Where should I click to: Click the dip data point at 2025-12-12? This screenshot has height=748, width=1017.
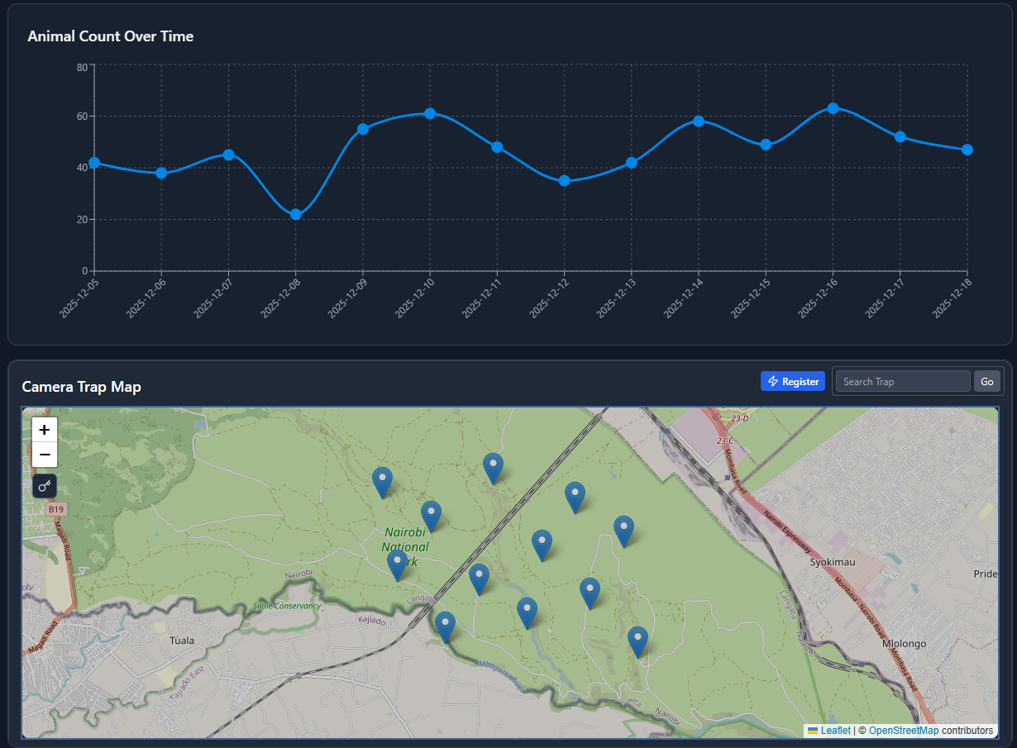[x=564, y=180]
